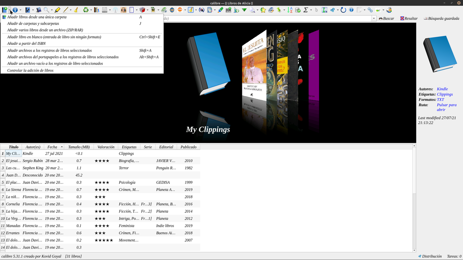Select 'Añadir a partir del ISBN'
The image size is (463, 260).
tap(82, 43)
